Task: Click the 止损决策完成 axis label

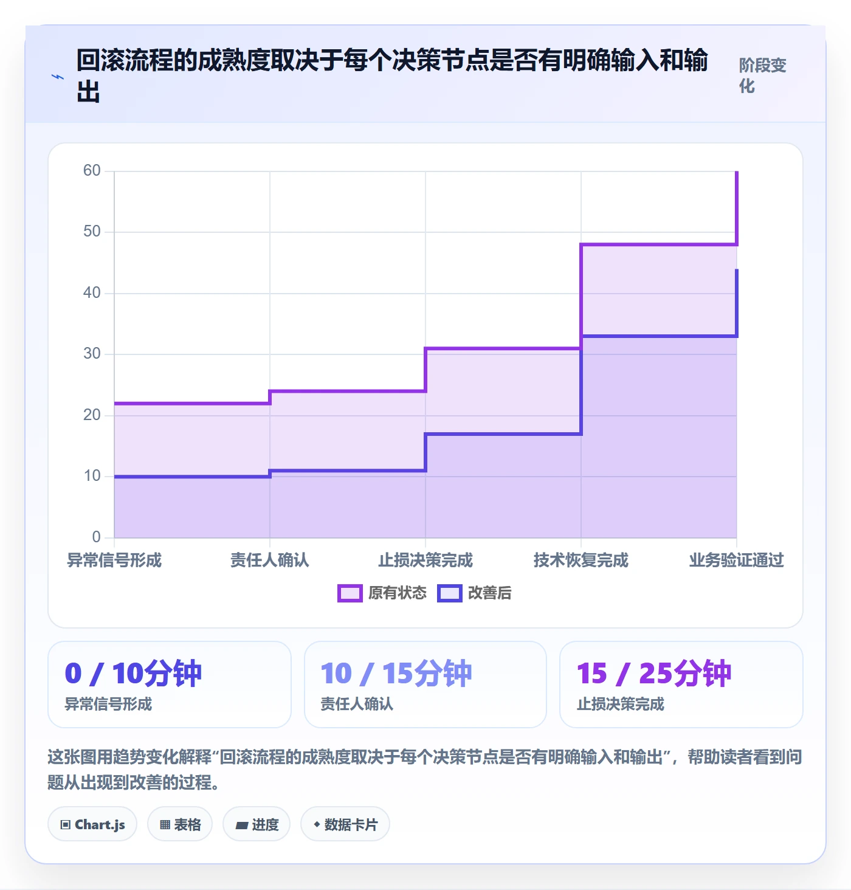Action: click(425, 560)
